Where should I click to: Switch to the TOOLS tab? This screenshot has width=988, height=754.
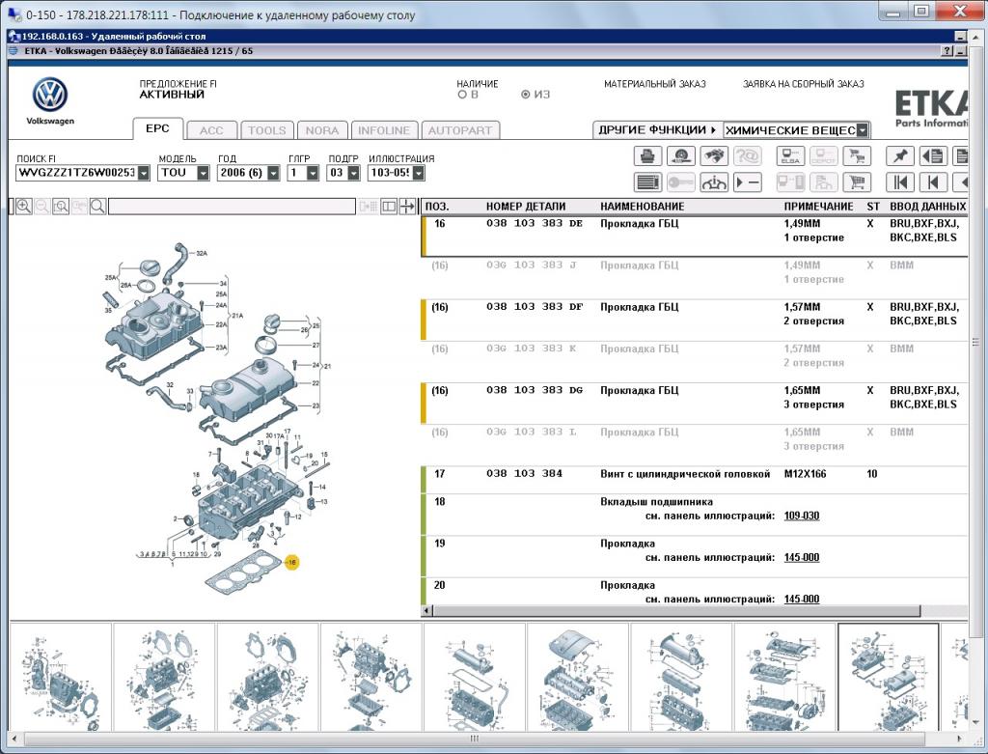(x=266, y=130)
